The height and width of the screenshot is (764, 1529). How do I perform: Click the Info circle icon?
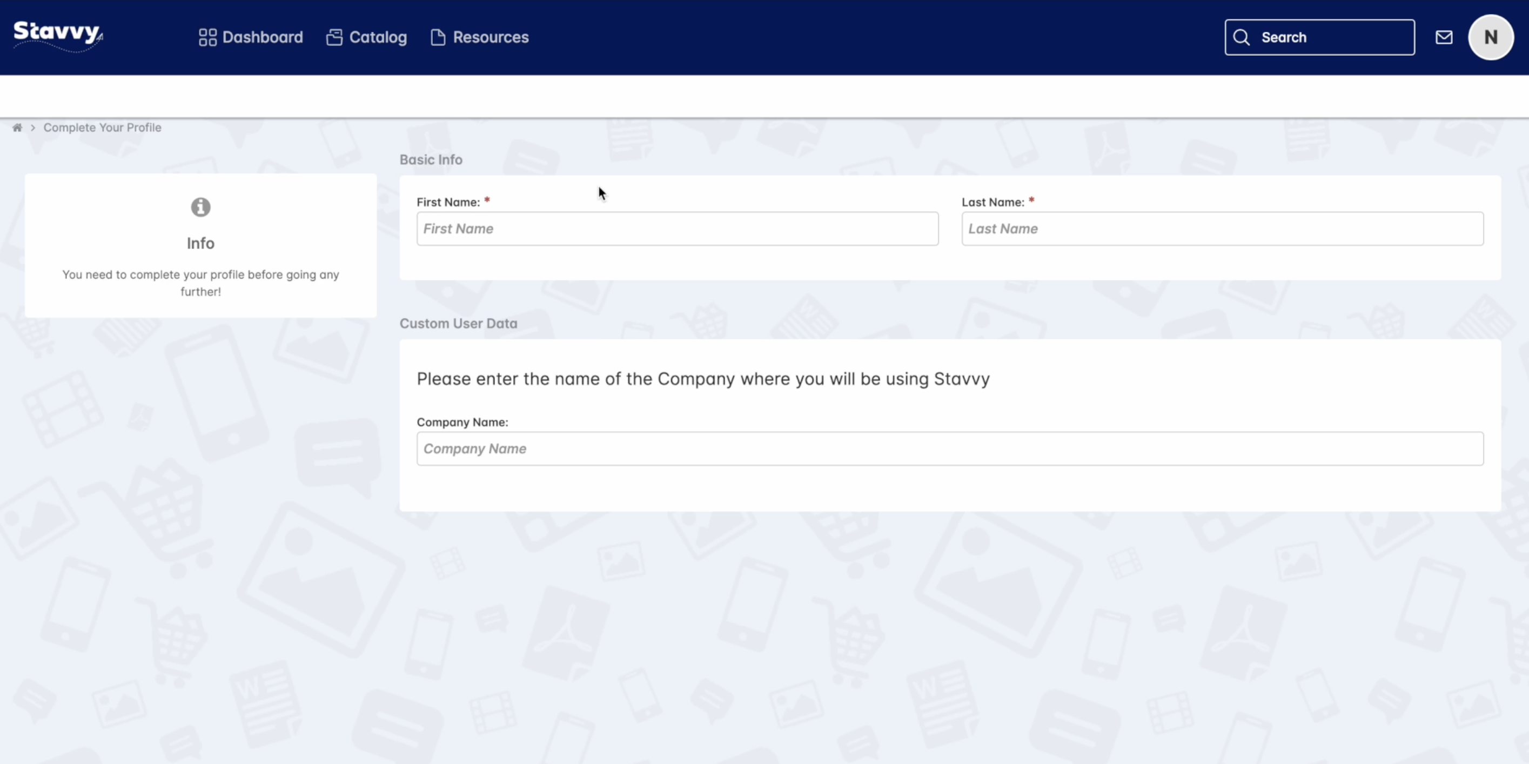[x=200, y=207]
